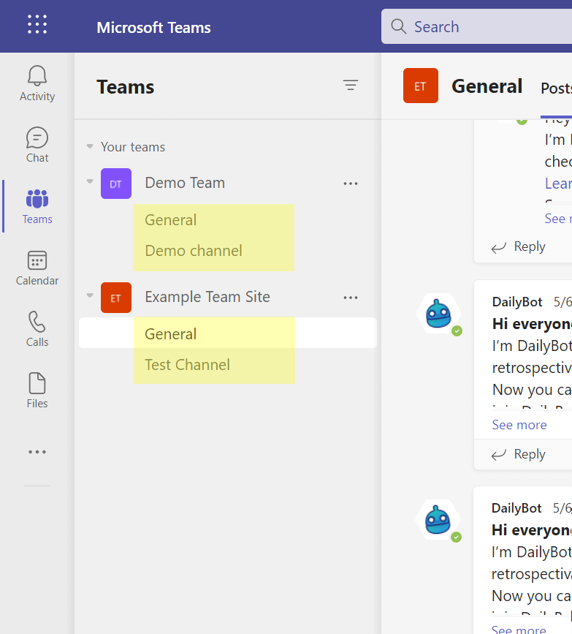Open General channel under Demo Team

(x=170, y=220)
